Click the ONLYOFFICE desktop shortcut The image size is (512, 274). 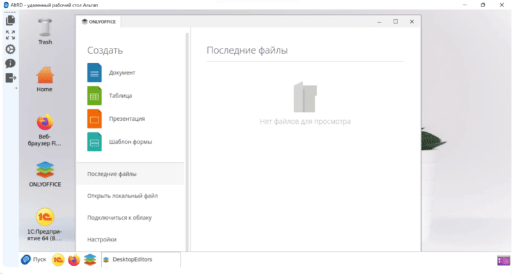(45, 170)
